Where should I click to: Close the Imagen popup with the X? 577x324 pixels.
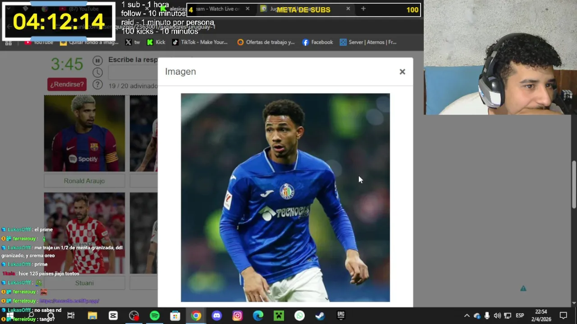pos(402,72)
